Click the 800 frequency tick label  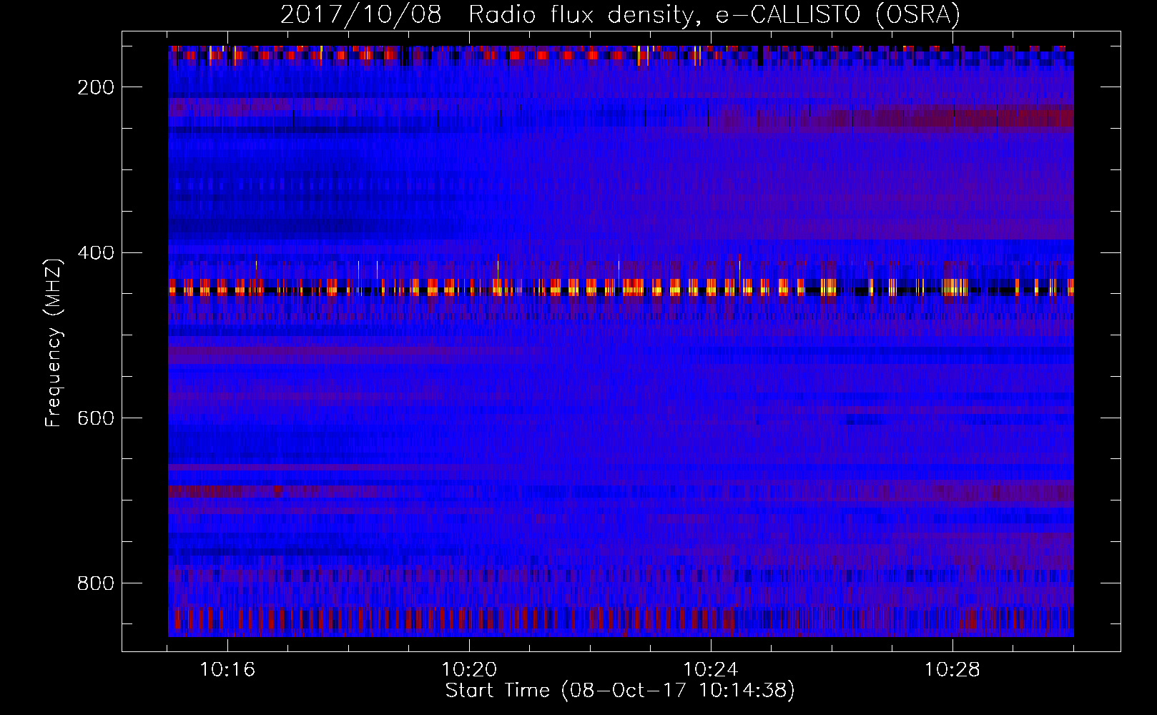(x=94, y=583)
